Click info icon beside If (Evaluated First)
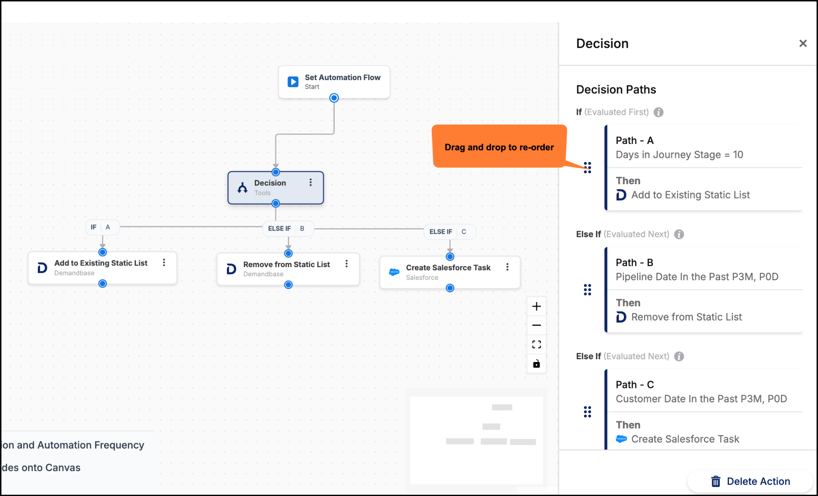The width and height of the screenshot is (818, 496). [x=659, y=112]
